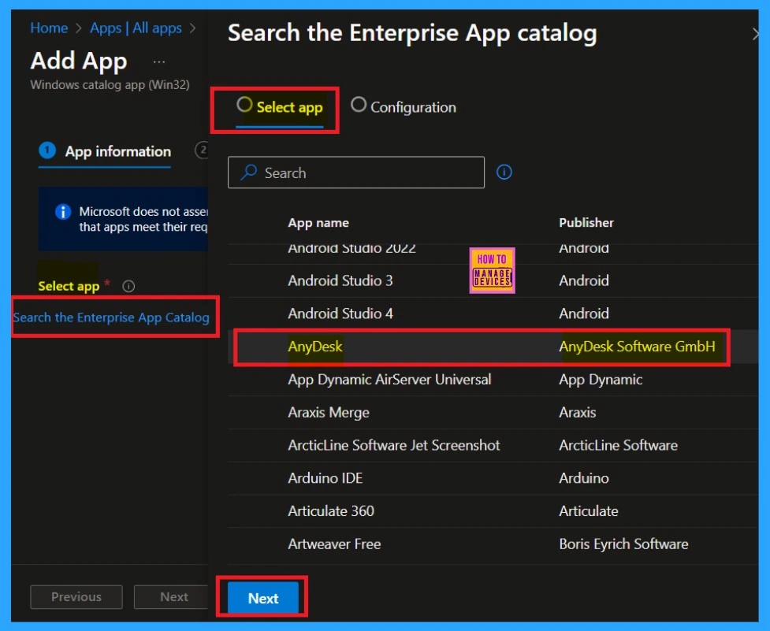Click the App Dynamic publisher cell
This screenshot has width=770, height=631.
click(x=601, y=380)
